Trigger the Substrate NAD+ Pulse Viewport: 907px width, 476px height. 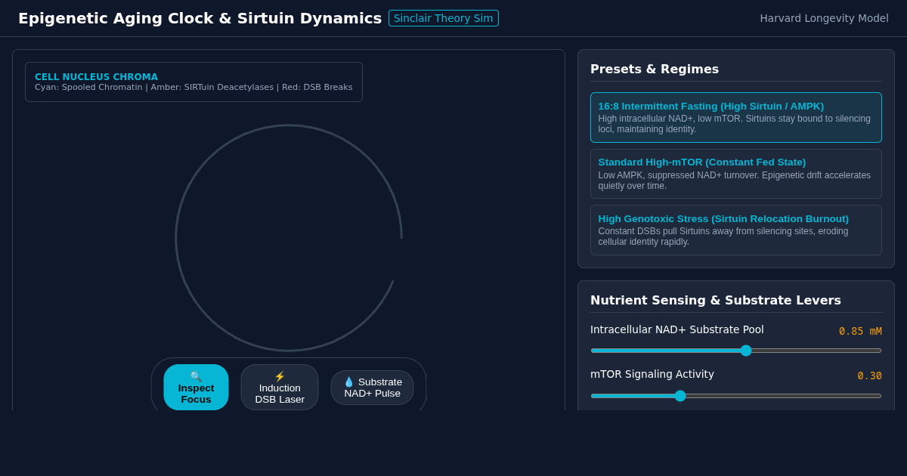[x=372, y=387]
